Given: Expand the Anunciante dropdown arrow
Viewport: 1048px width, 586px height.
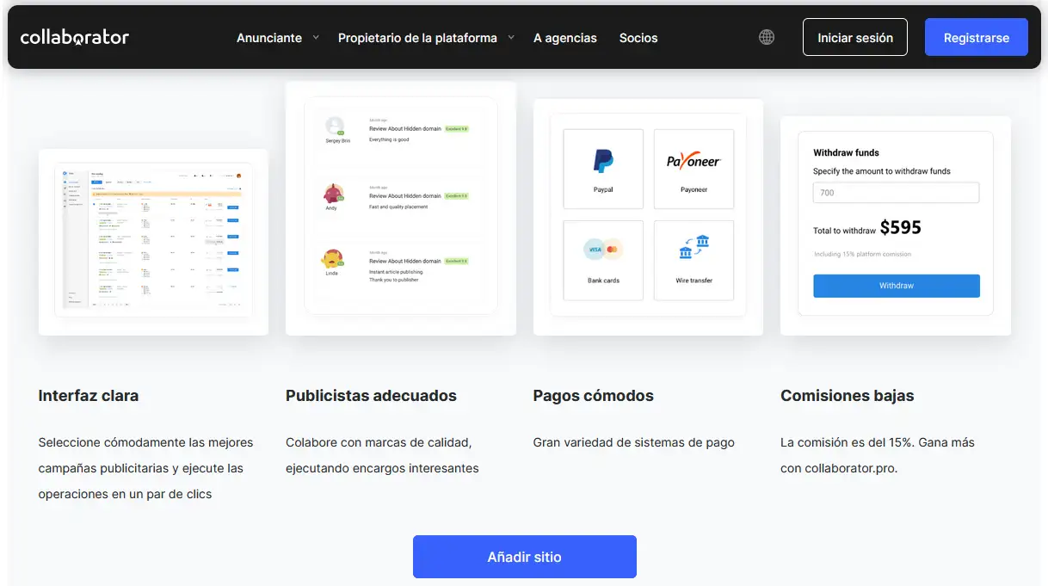Looking at the screenshot, I should click(x=316, y=38).
